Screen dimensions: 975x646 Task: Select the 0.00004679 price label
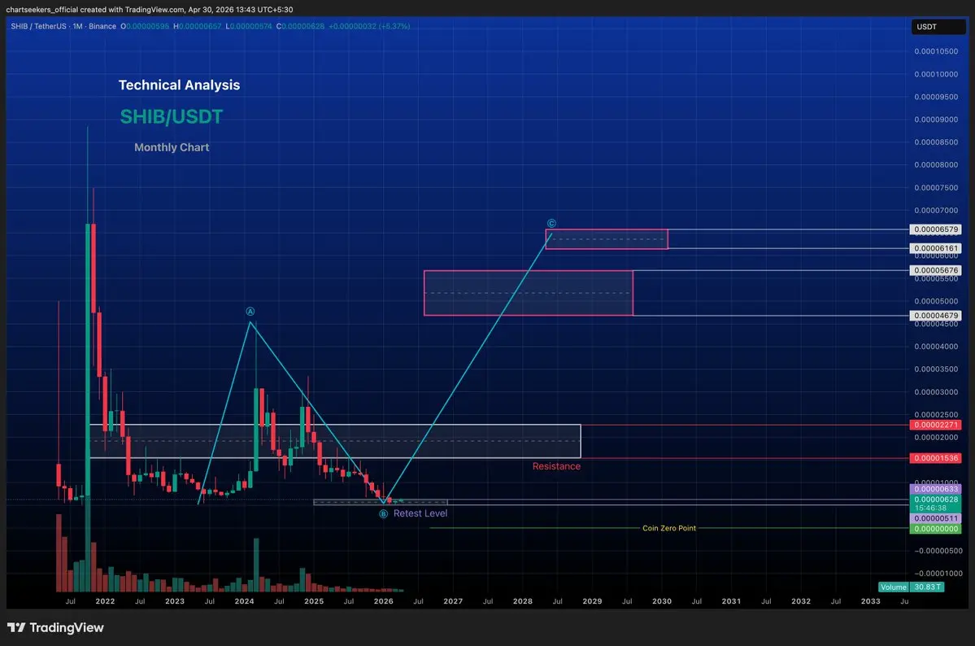[x=935, y=316]
